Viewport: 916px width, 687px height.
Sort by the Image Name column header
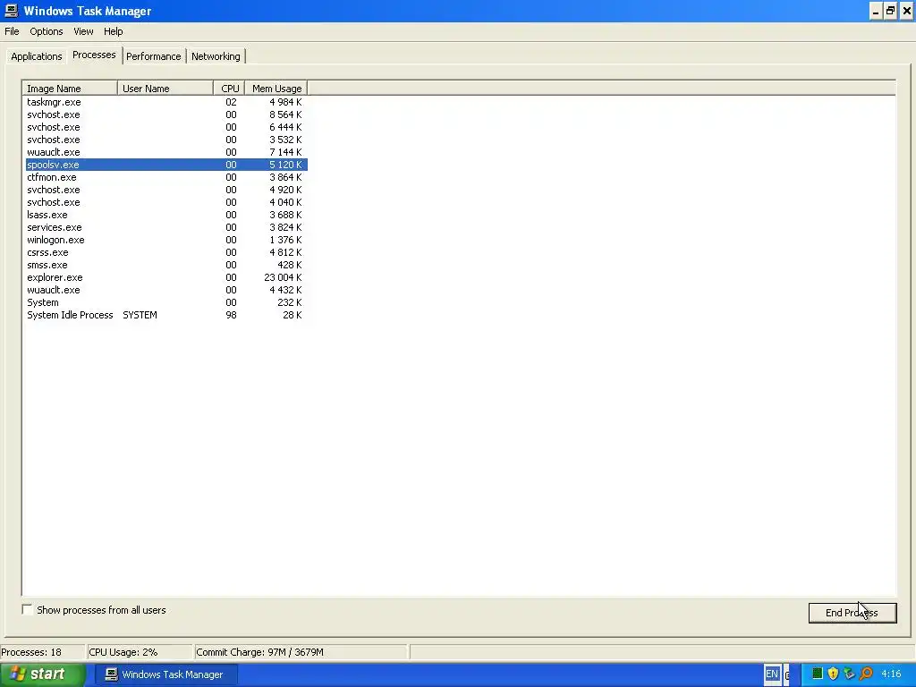(x=70, y=89)
